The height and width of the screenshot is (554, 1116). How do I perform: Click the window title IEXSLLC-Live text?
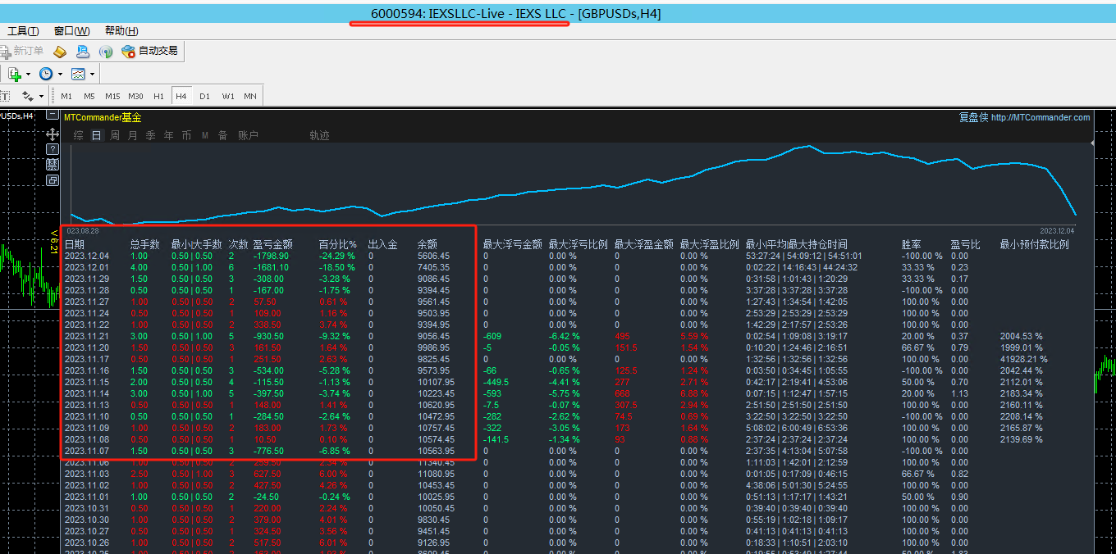click(468, 13)
